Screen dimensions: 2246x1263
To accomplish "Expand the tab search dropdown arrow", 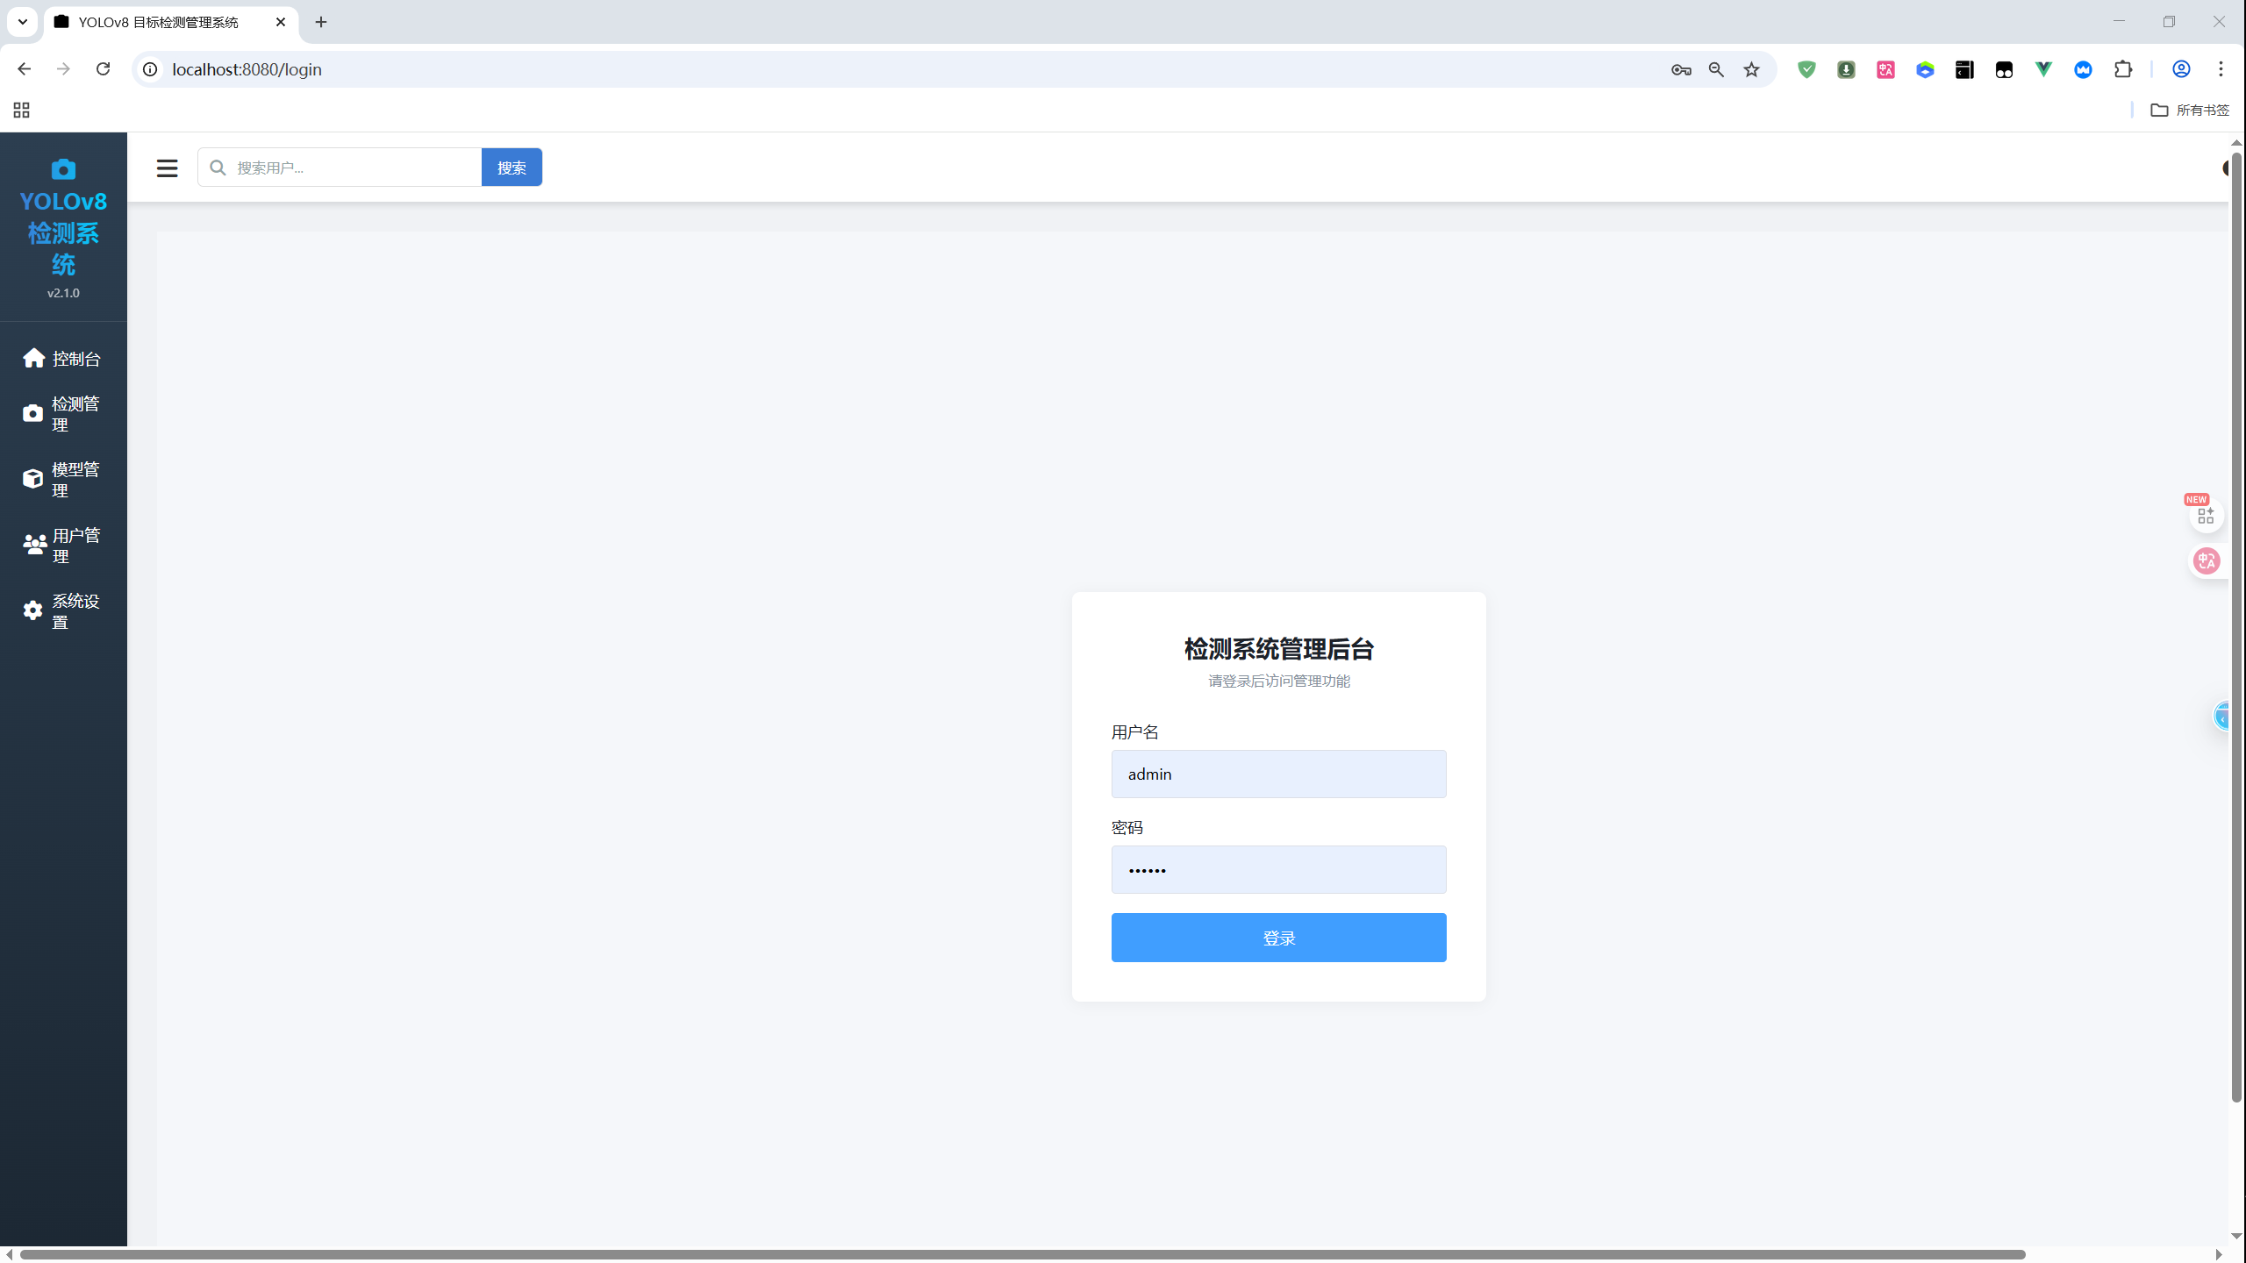I will point(23,22).
